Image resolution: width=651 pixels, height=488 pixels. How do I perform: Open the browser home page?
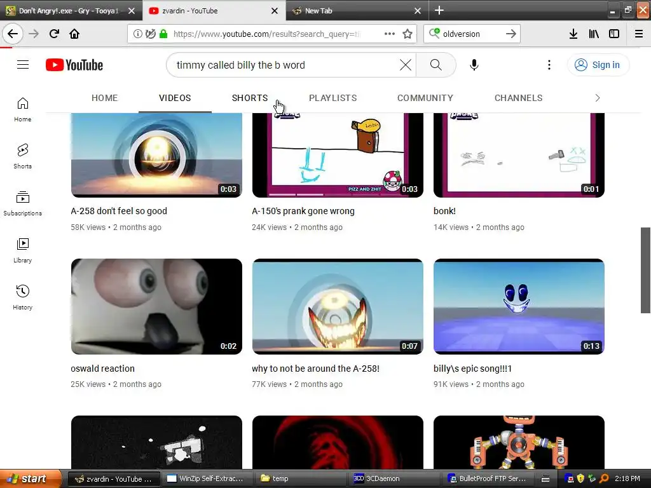point(74,34)
